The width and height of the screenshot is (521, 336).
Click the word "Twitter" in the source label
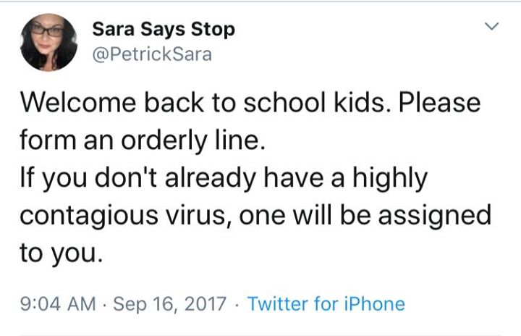pos(278,303)
